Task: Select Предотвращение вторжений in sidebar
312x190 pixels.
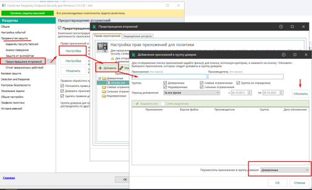Action: tap(24, 61)
